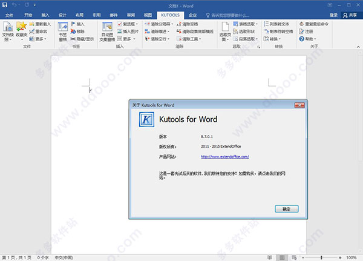Click the Redo icon in the quick access toolbar

27,5
